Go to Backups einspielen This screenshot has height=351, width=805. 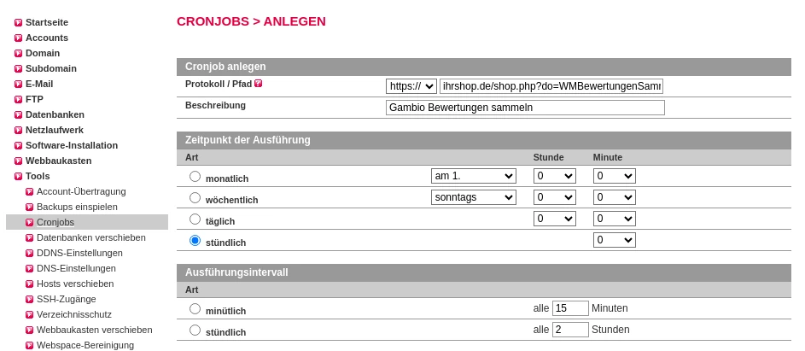coord(77,208)
